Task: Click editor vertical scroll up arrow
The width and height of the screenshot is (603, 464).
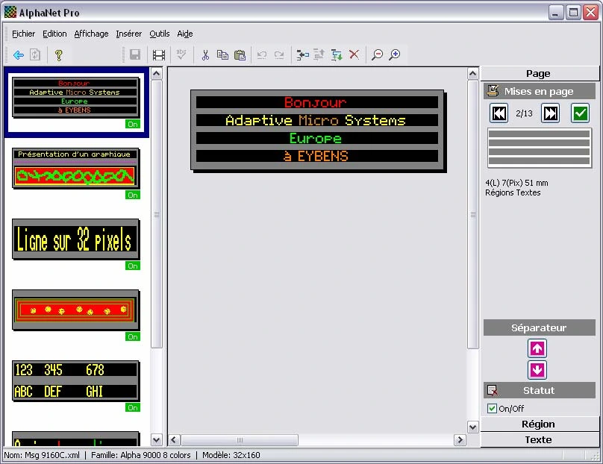Action: [472, 73]
